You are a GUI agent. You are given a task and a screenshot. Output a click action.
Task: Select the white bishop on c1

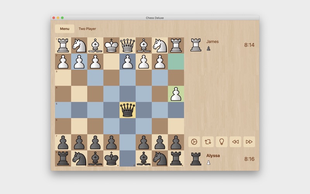pos(144,45)
